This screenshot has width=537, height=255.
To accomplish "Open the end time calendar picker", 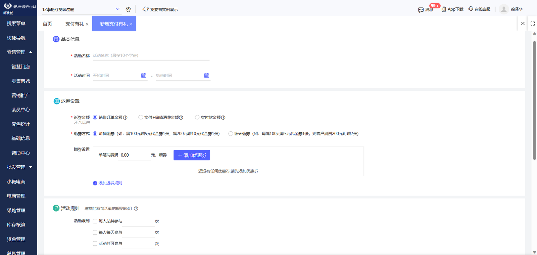I will point(207,76).
